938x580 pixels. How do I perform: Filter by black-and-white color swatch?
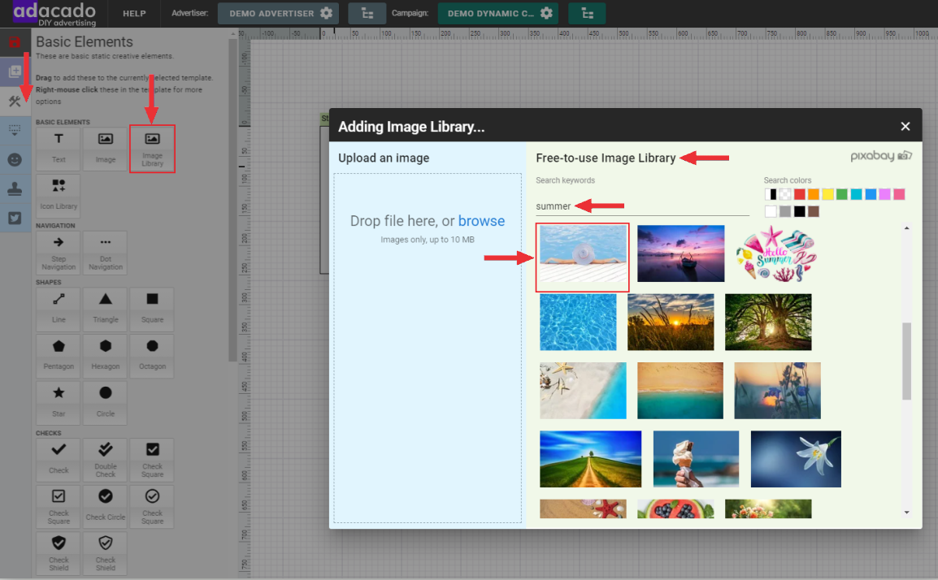coord(771,194)
